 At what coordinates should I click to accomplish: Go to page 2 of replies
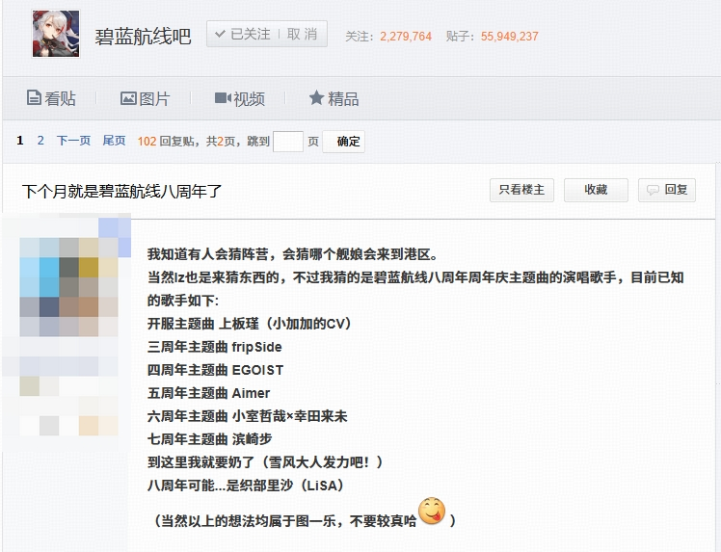click(x=40, y=141)
